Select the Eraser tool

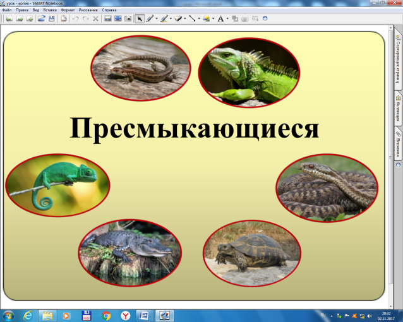coord(179,19)
